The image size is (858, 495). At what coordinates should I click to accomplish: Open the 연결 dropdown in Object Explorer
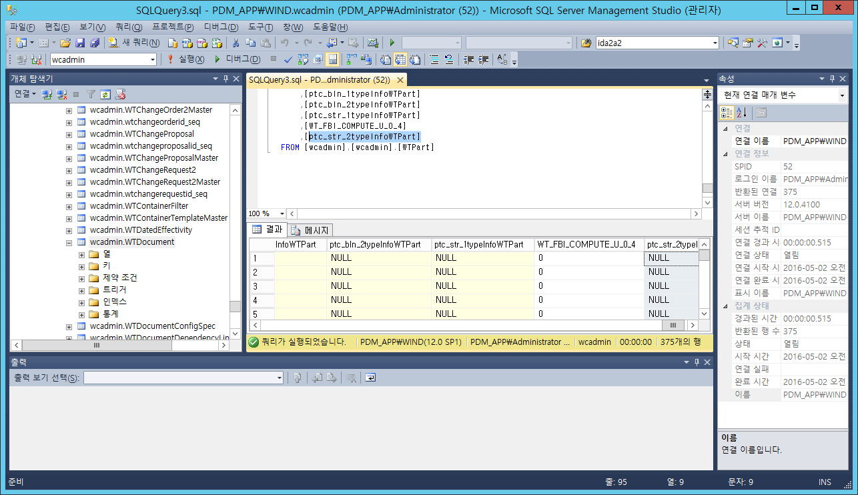tap(25, 94)
